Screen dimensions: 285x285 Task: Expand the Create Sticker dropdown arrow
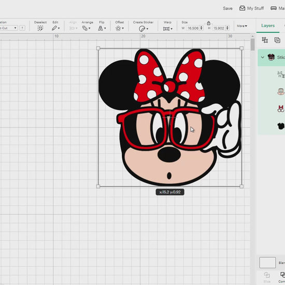147,28
